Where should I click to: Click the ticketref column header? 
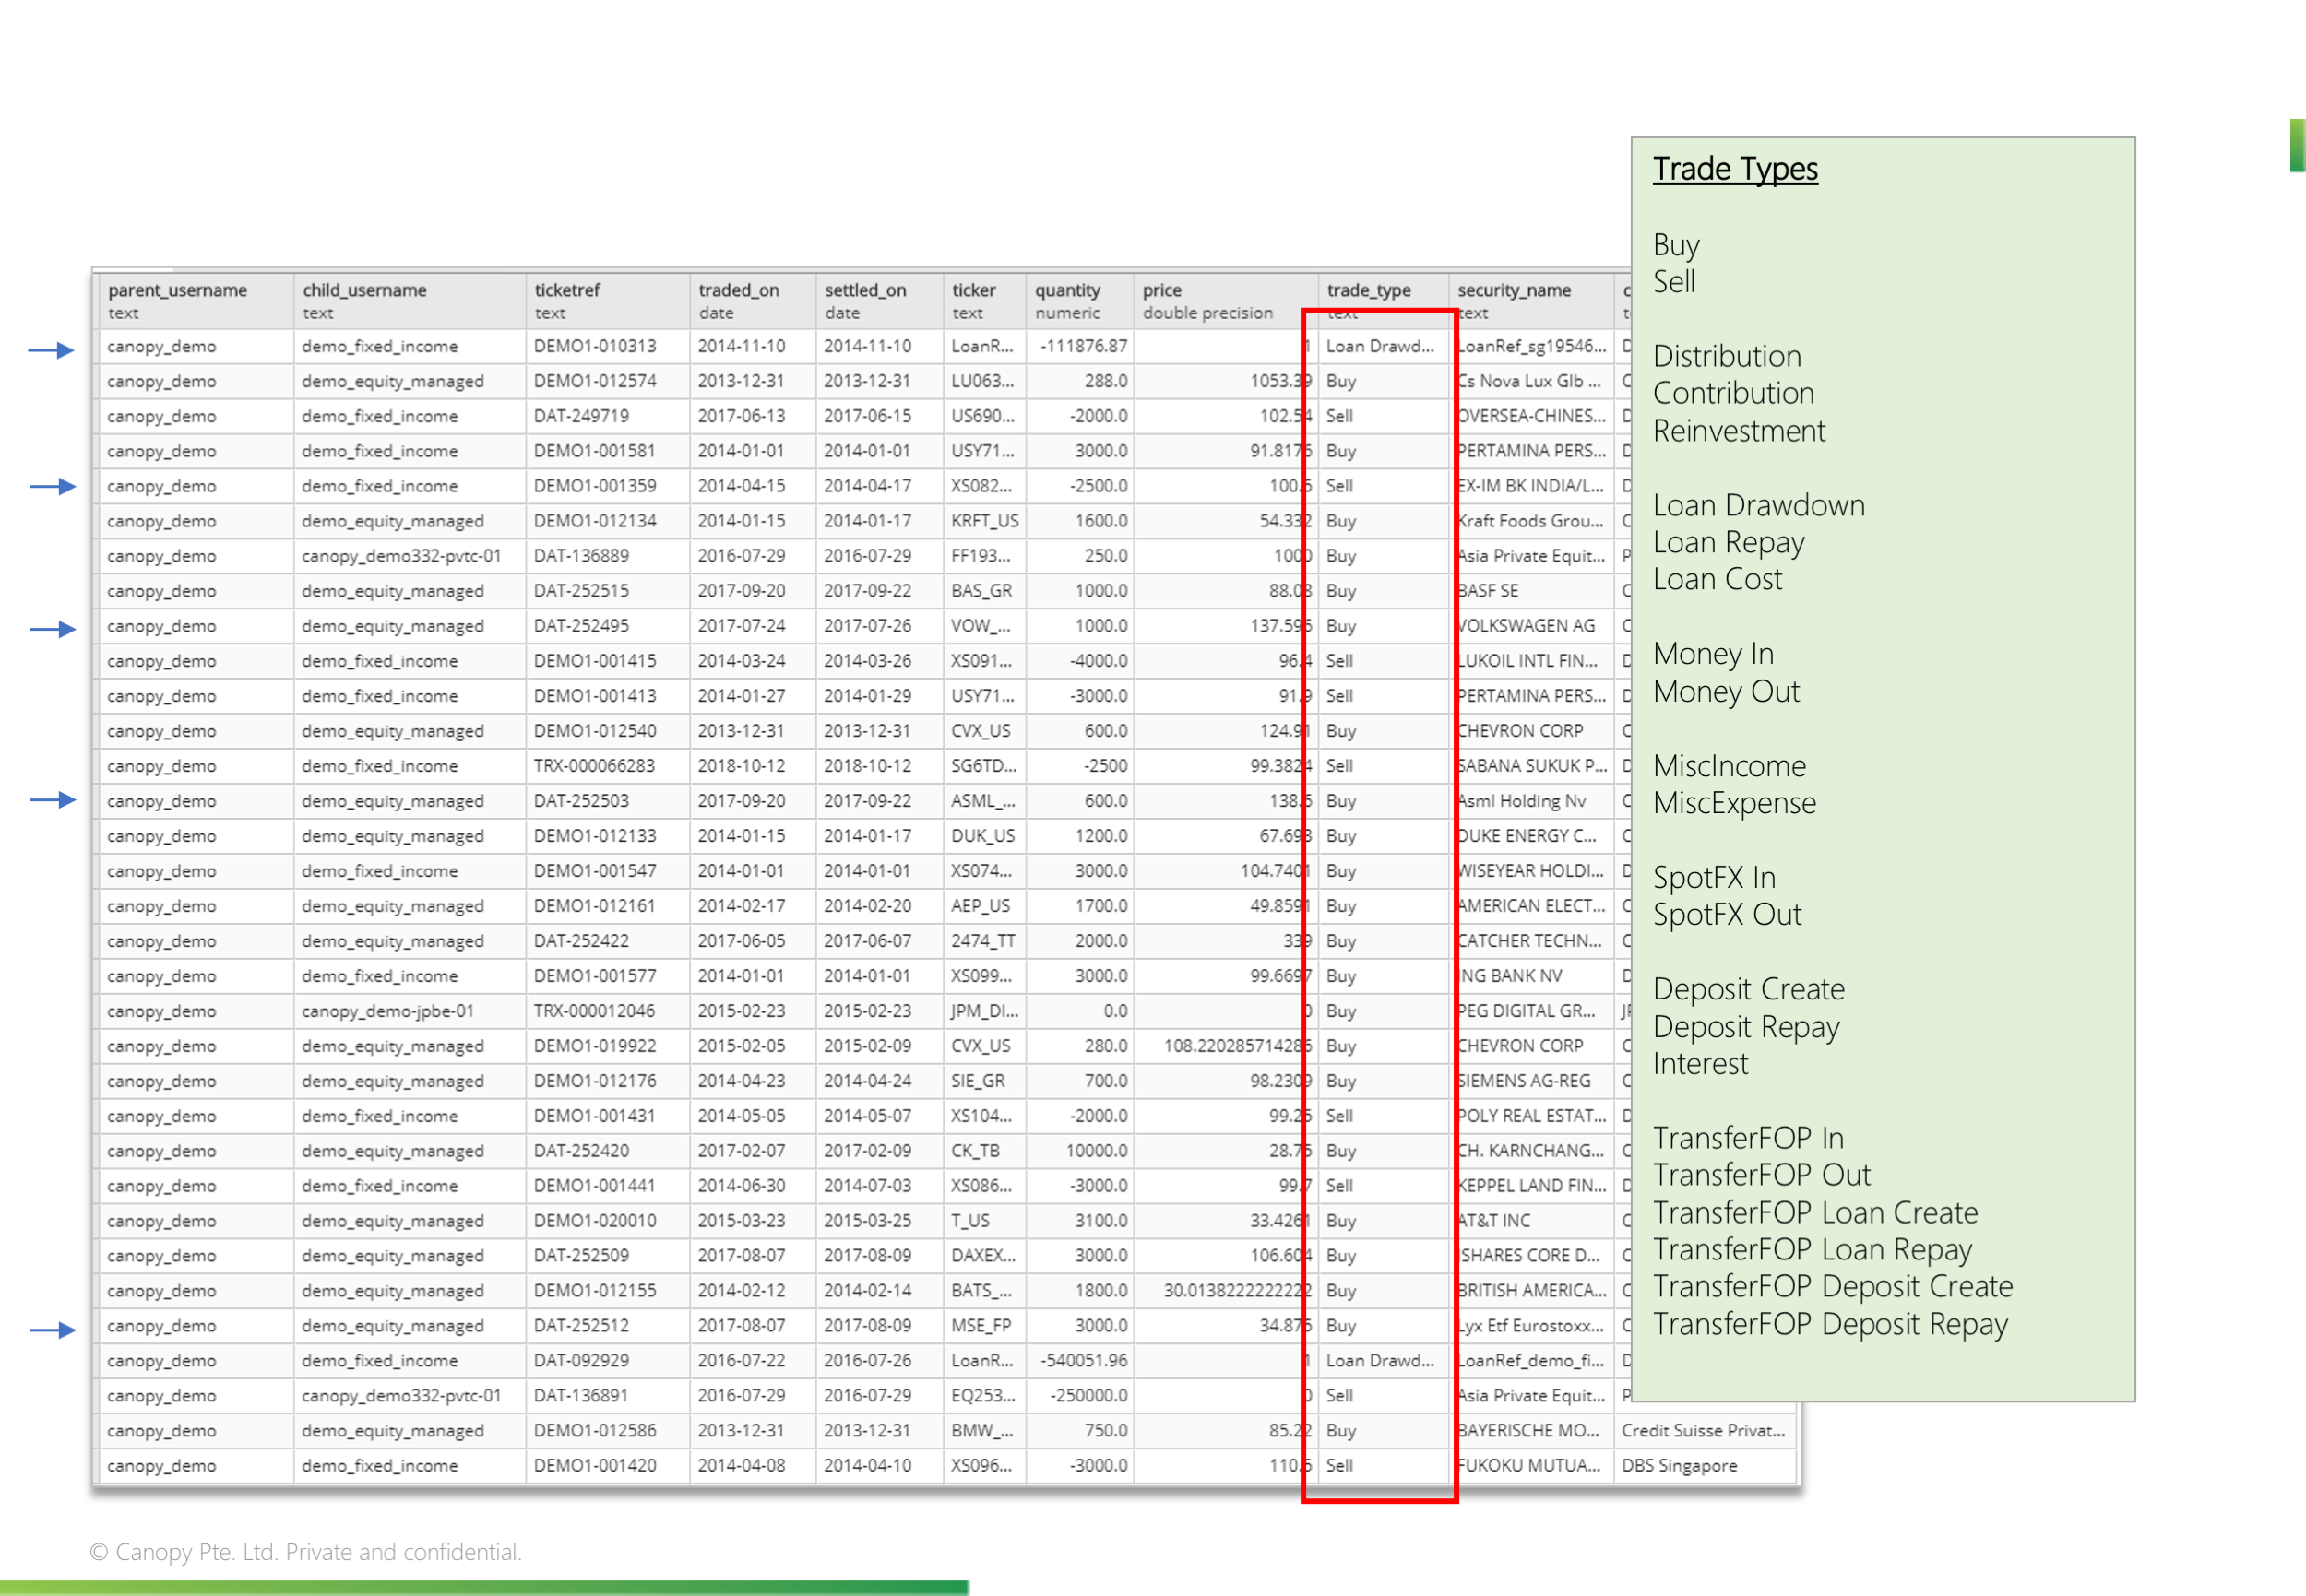(x=567, y=291)
